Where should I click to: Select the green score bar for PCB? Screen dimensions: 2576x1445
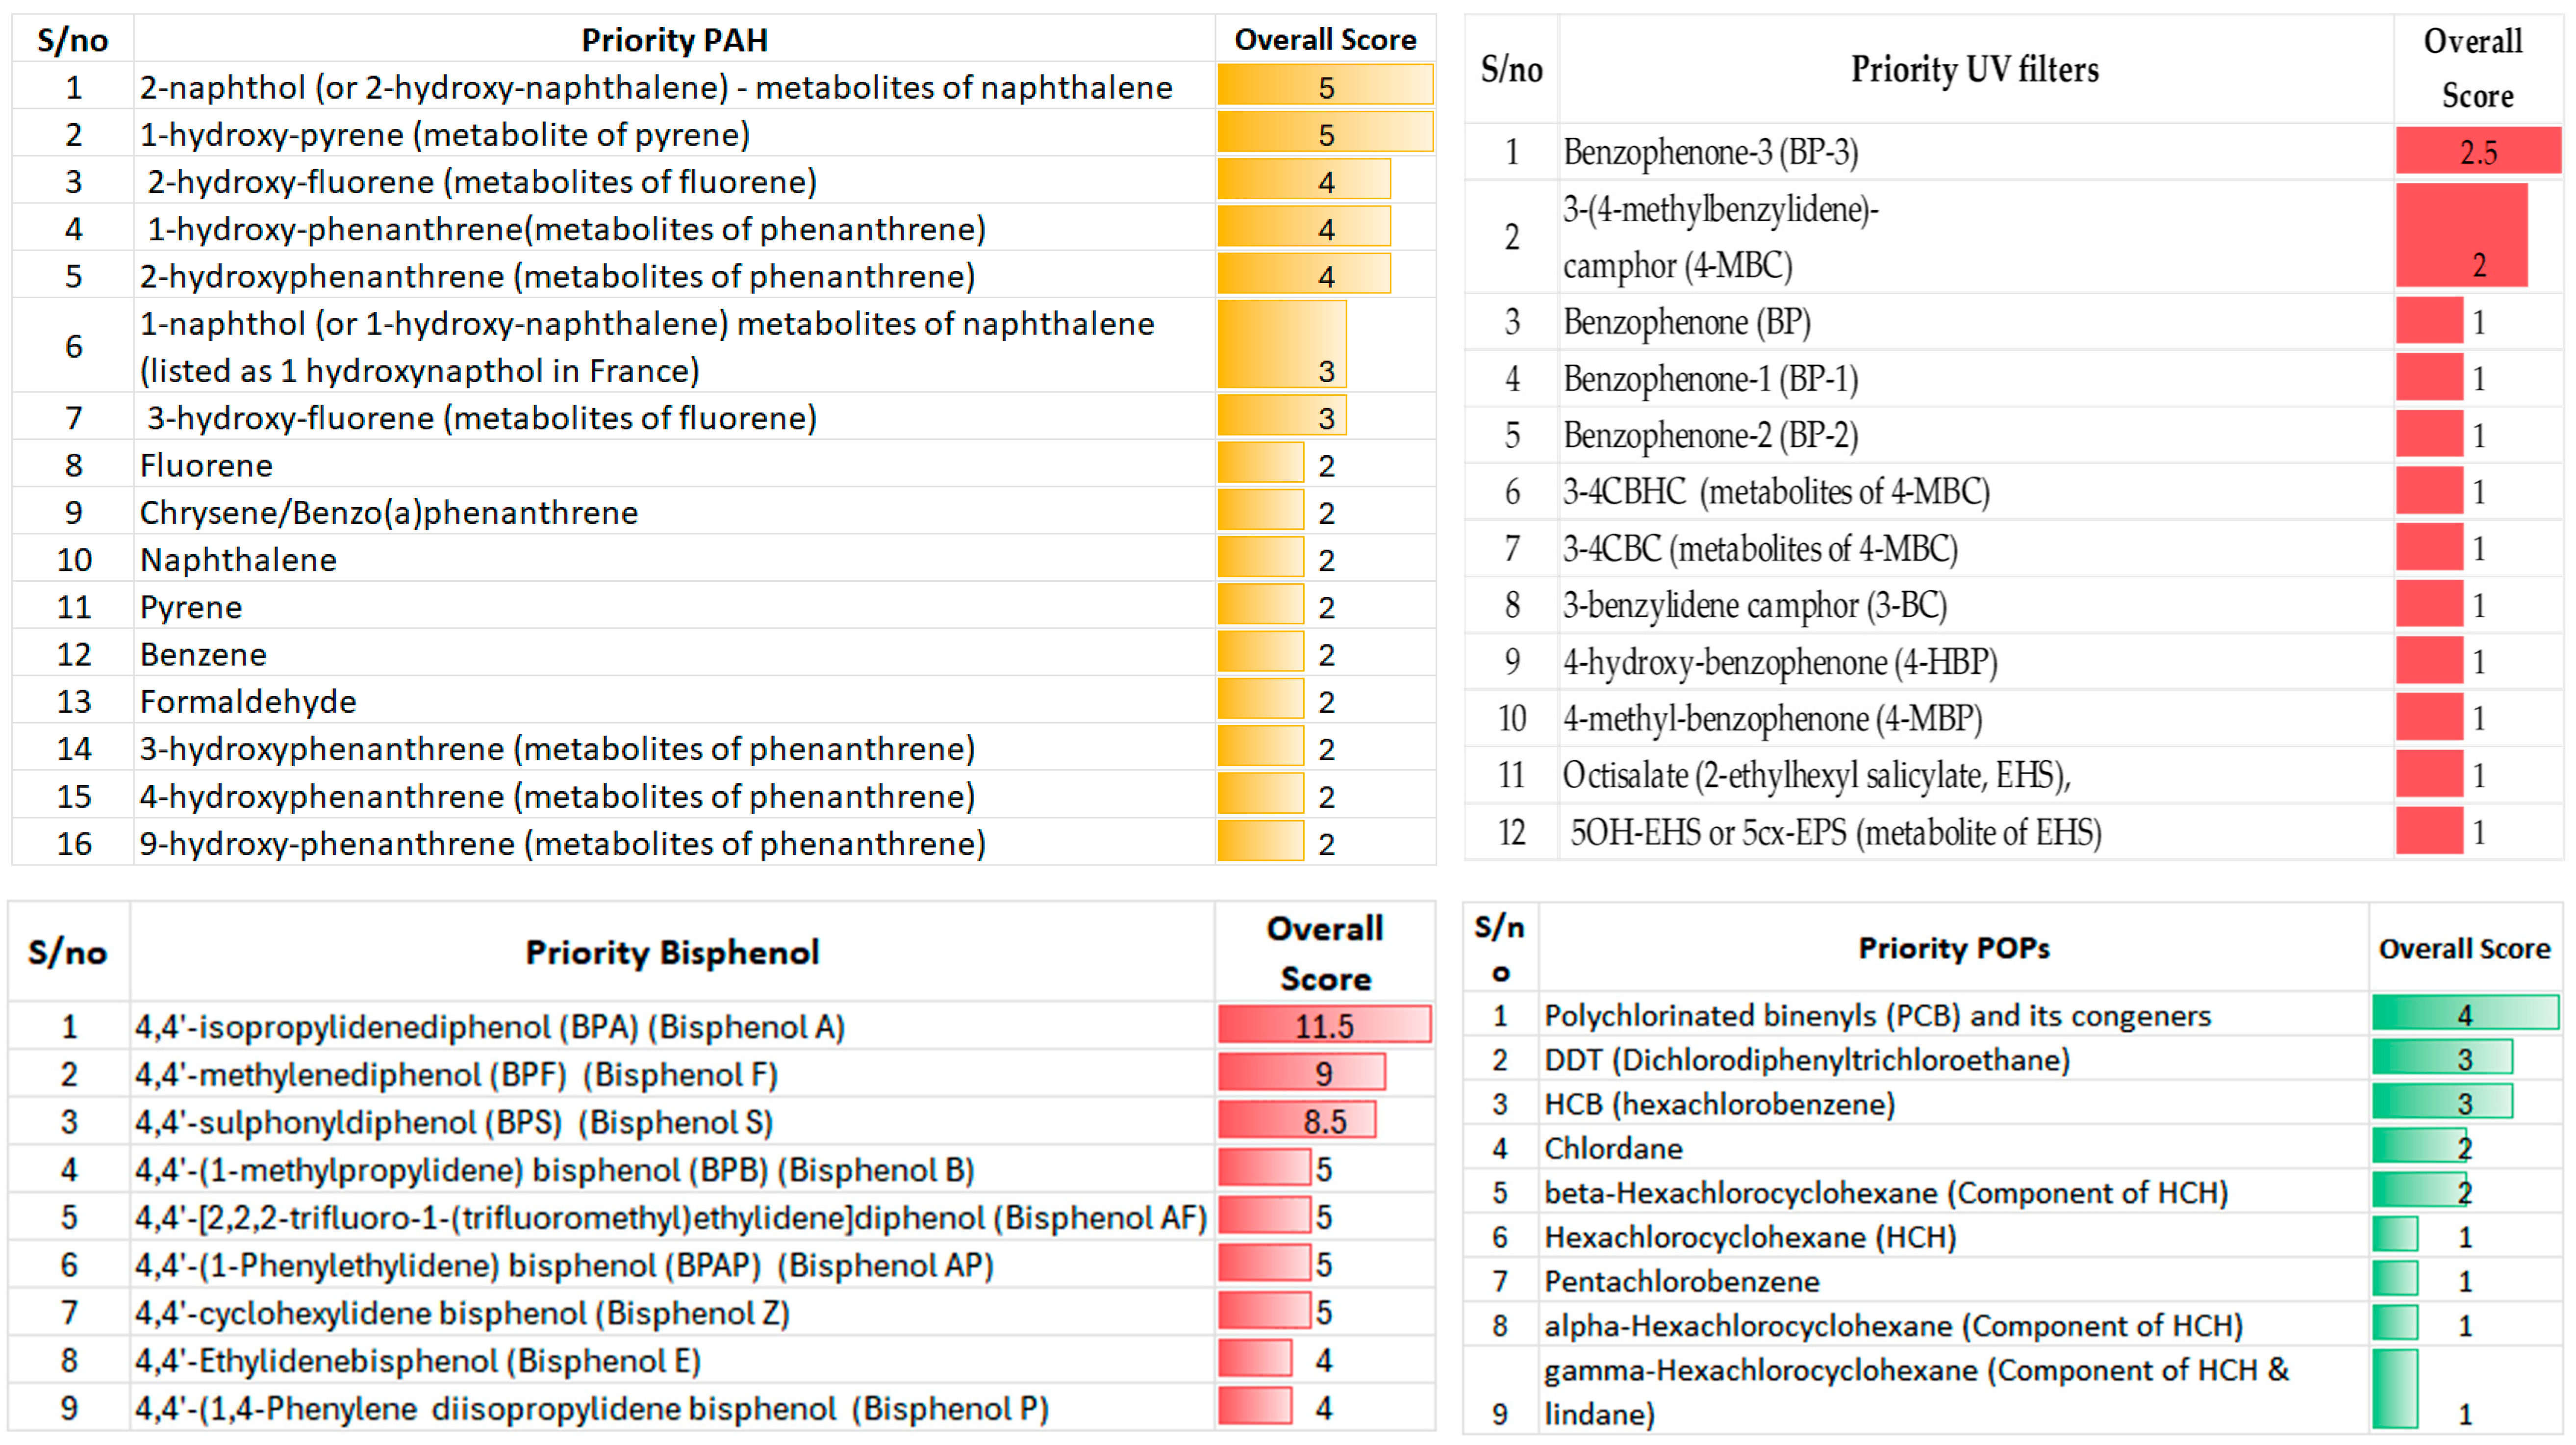point(2464,1014)
